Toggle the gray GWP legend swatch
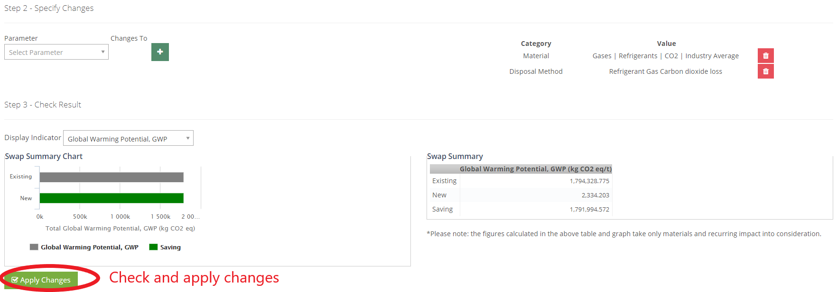837x292 pixels. click(x=34, y=247)
